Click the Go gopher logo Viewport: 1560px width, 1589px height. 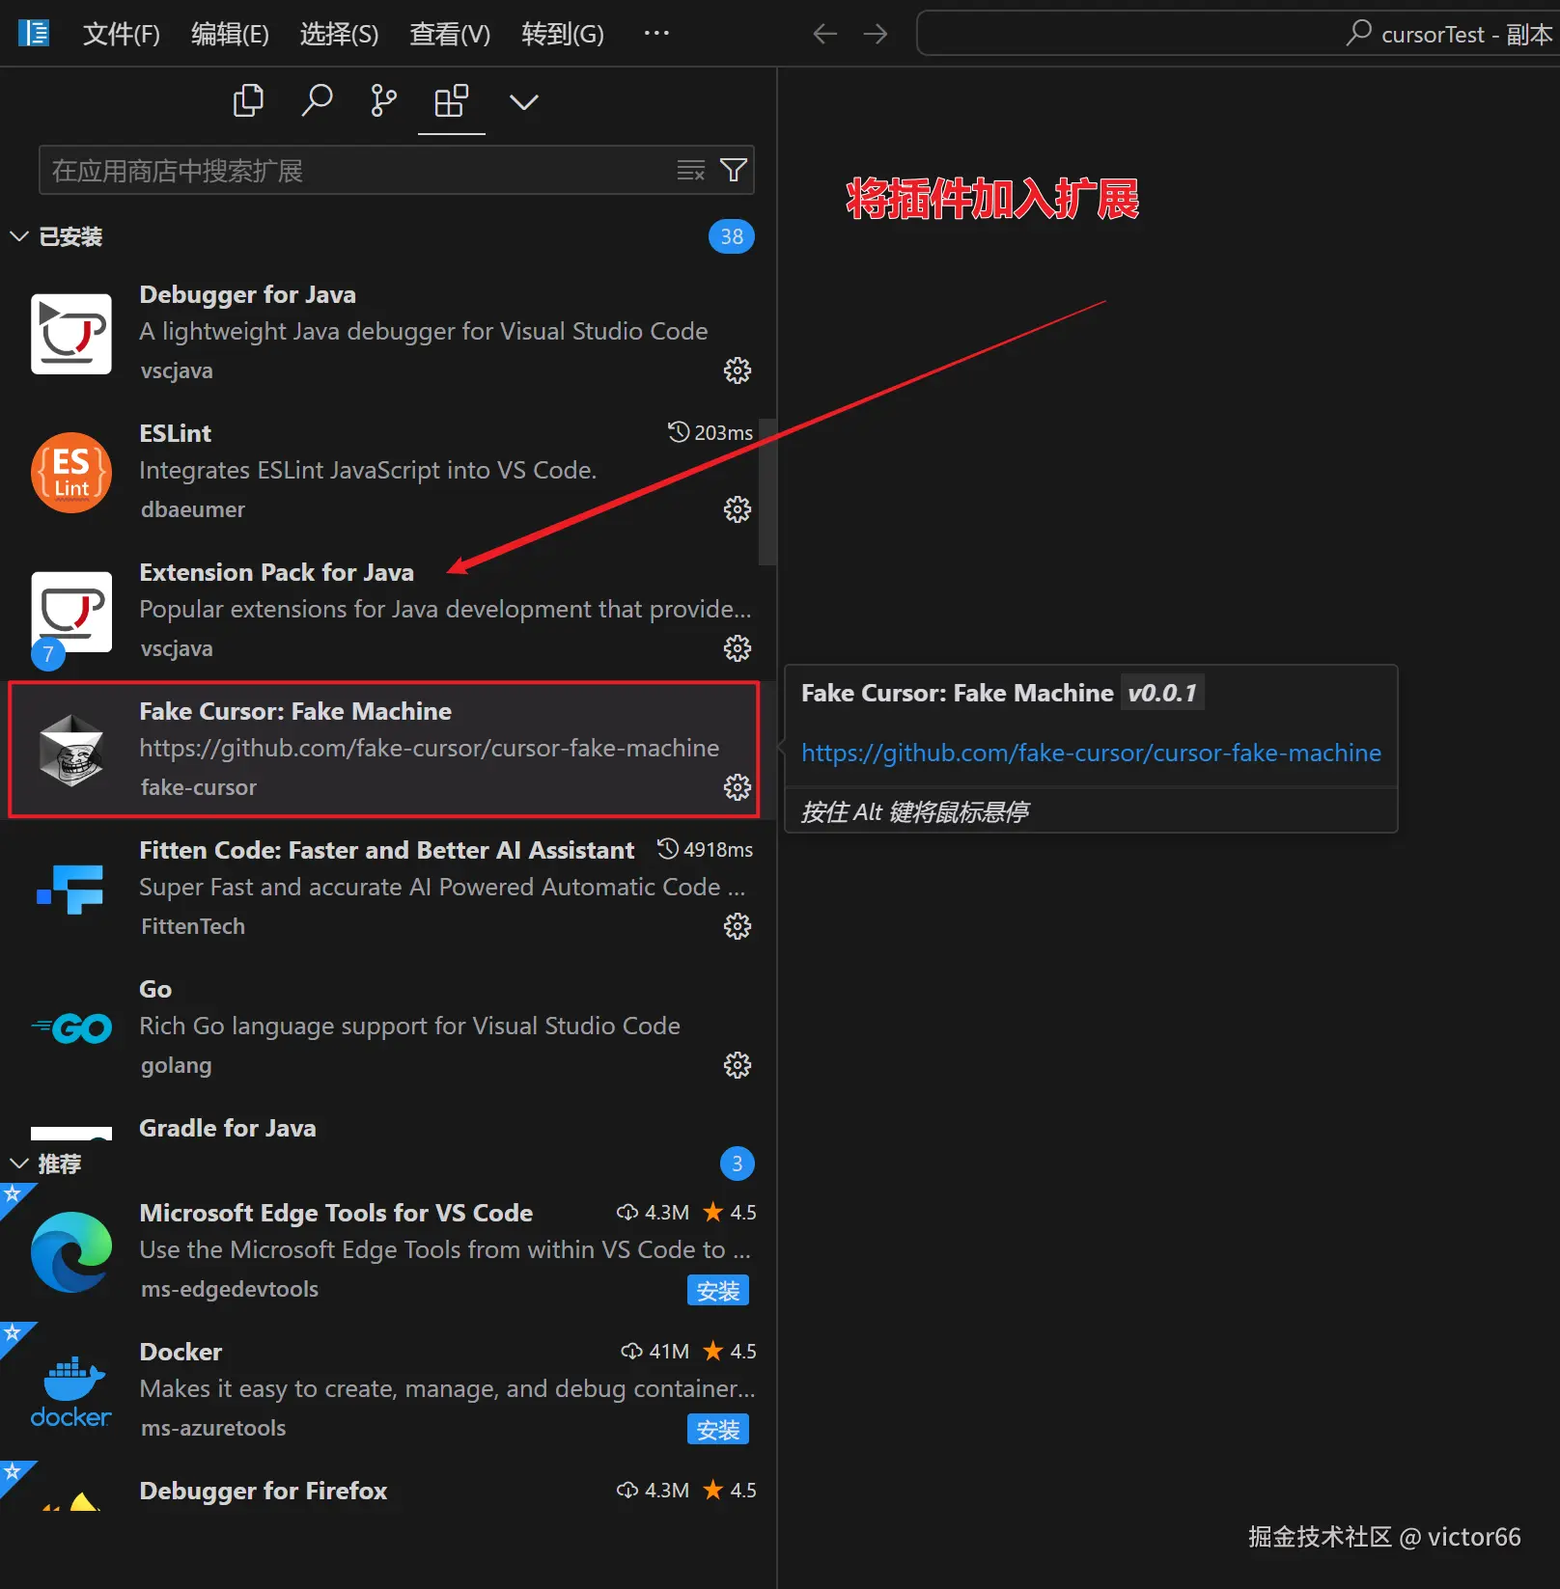click(x=71, y=1028)
